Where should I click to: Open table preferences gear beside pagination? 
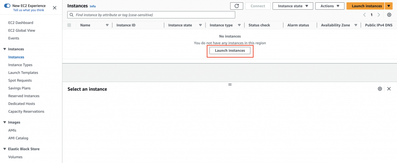pyautogui.click(x=389, y=15)
